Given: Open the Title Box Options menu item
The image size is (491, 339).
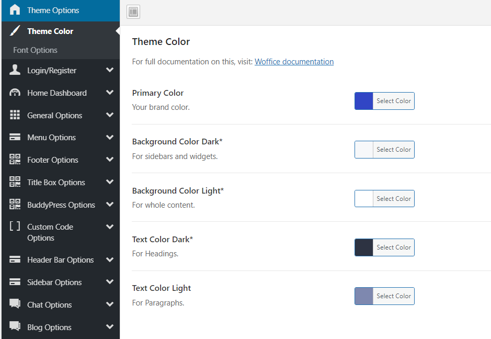Looking at the screenshot, I should tap(56, 183).
